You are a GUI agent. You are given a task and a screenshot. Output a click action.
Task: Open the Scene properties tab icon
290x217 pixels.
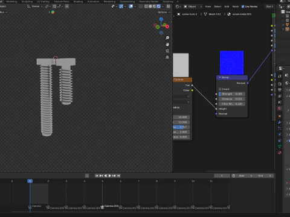280,102
